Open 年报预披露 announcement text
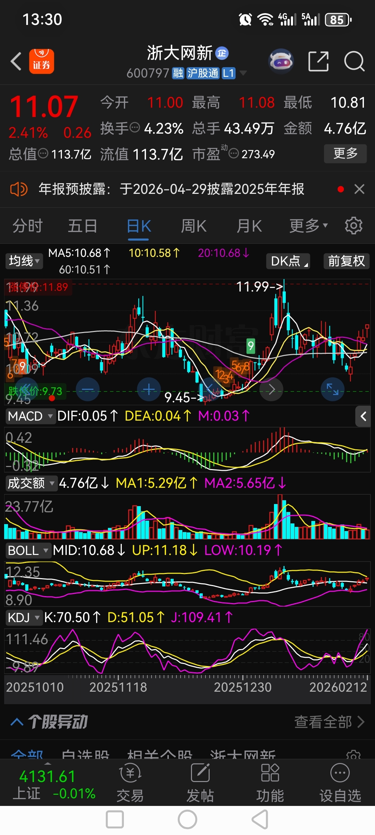375x835 pixels. [171, 189]
